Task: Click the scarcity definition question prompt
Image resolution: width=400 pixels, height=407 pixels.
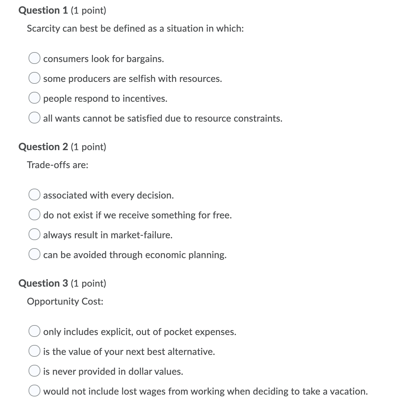Action: coord(135,28)
